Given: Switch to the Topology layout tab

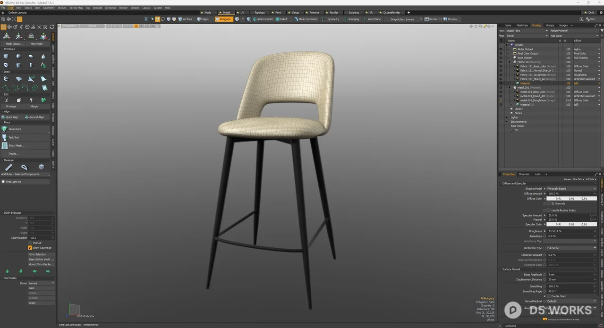Looking at the screenshot, I should pos(259,13).
